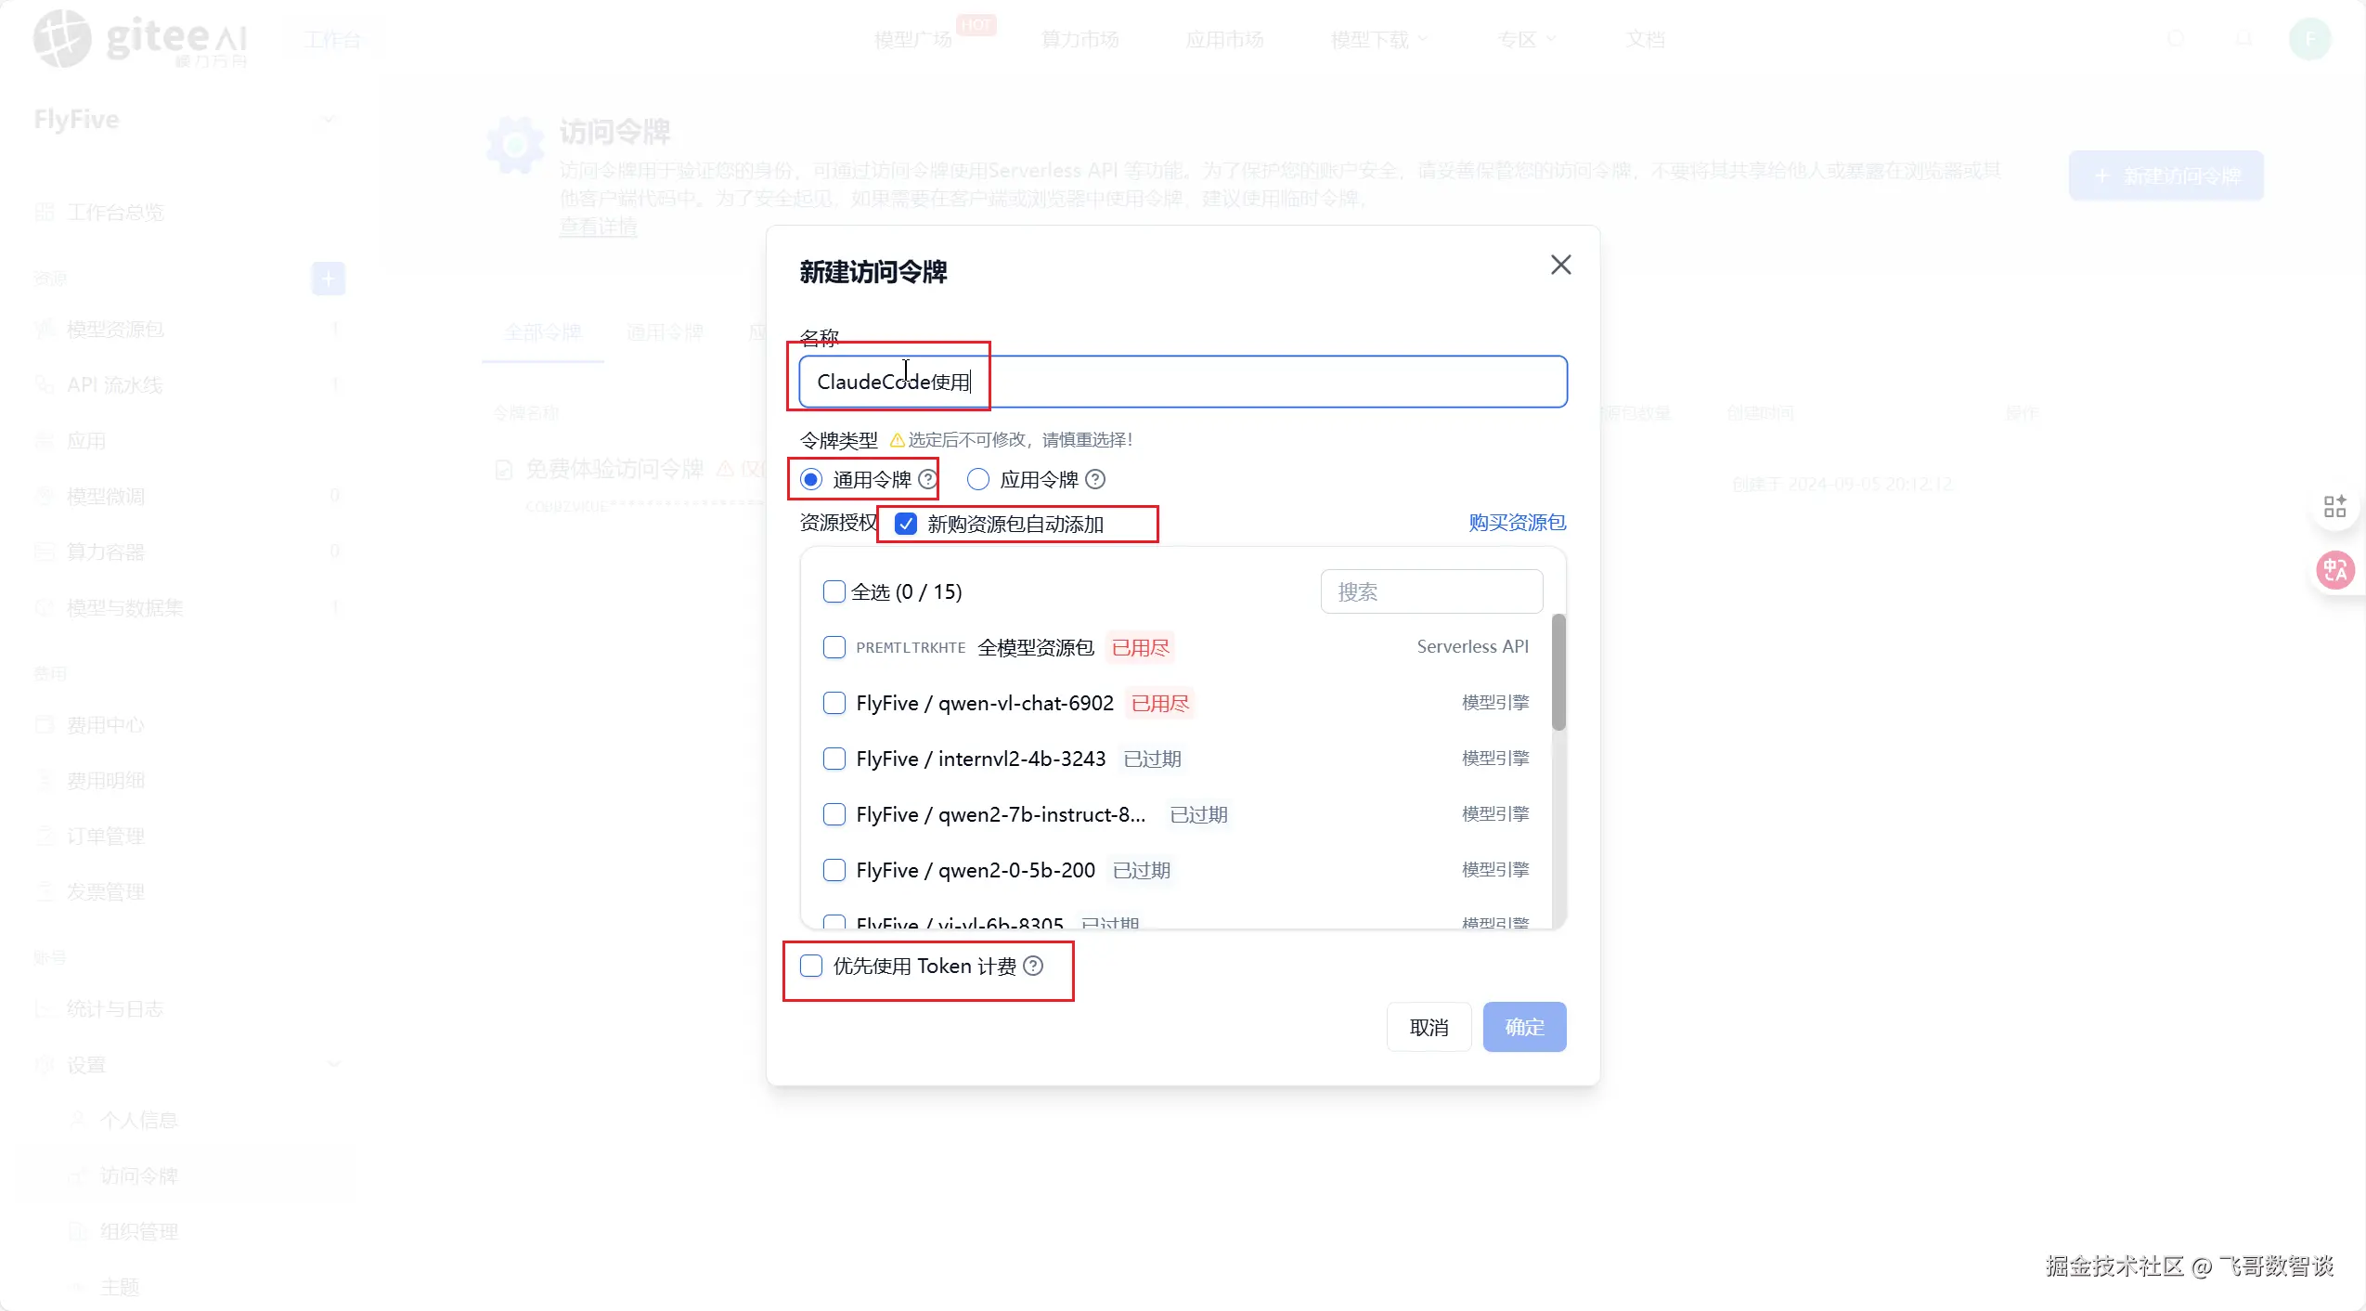Open 模型广场 in top navigation
2366x1311 pixels.
tap(912, 40)
